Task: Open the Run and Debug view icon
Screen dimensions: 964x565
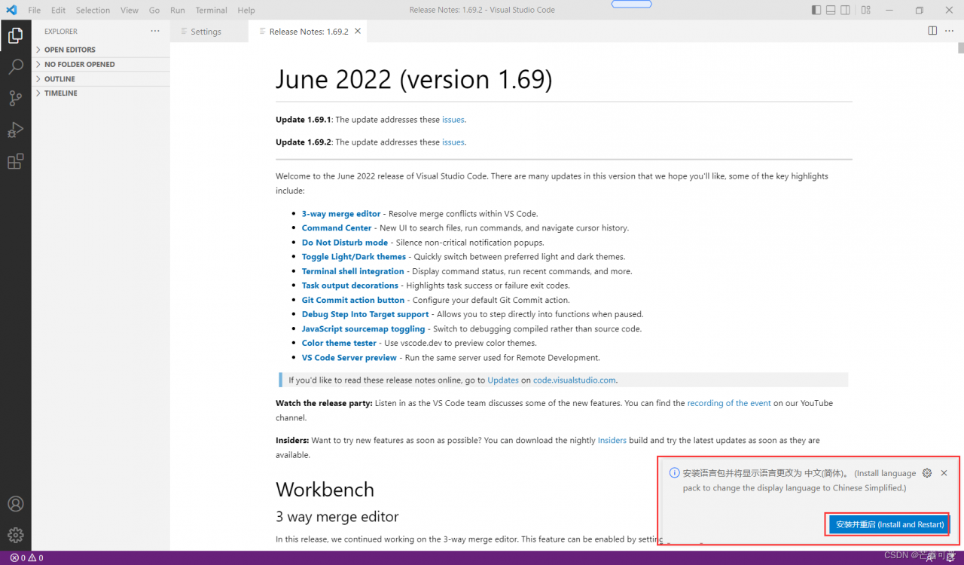Action: pyautogui.click(x=15, y=130)
